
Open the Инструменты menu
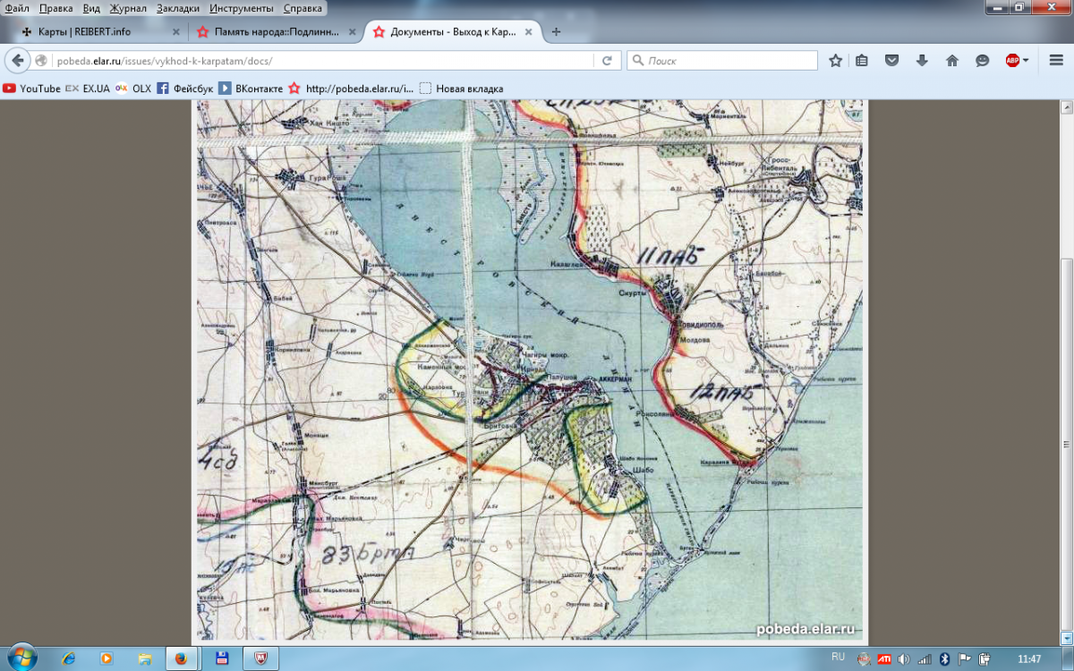click(x=242, y=8)
